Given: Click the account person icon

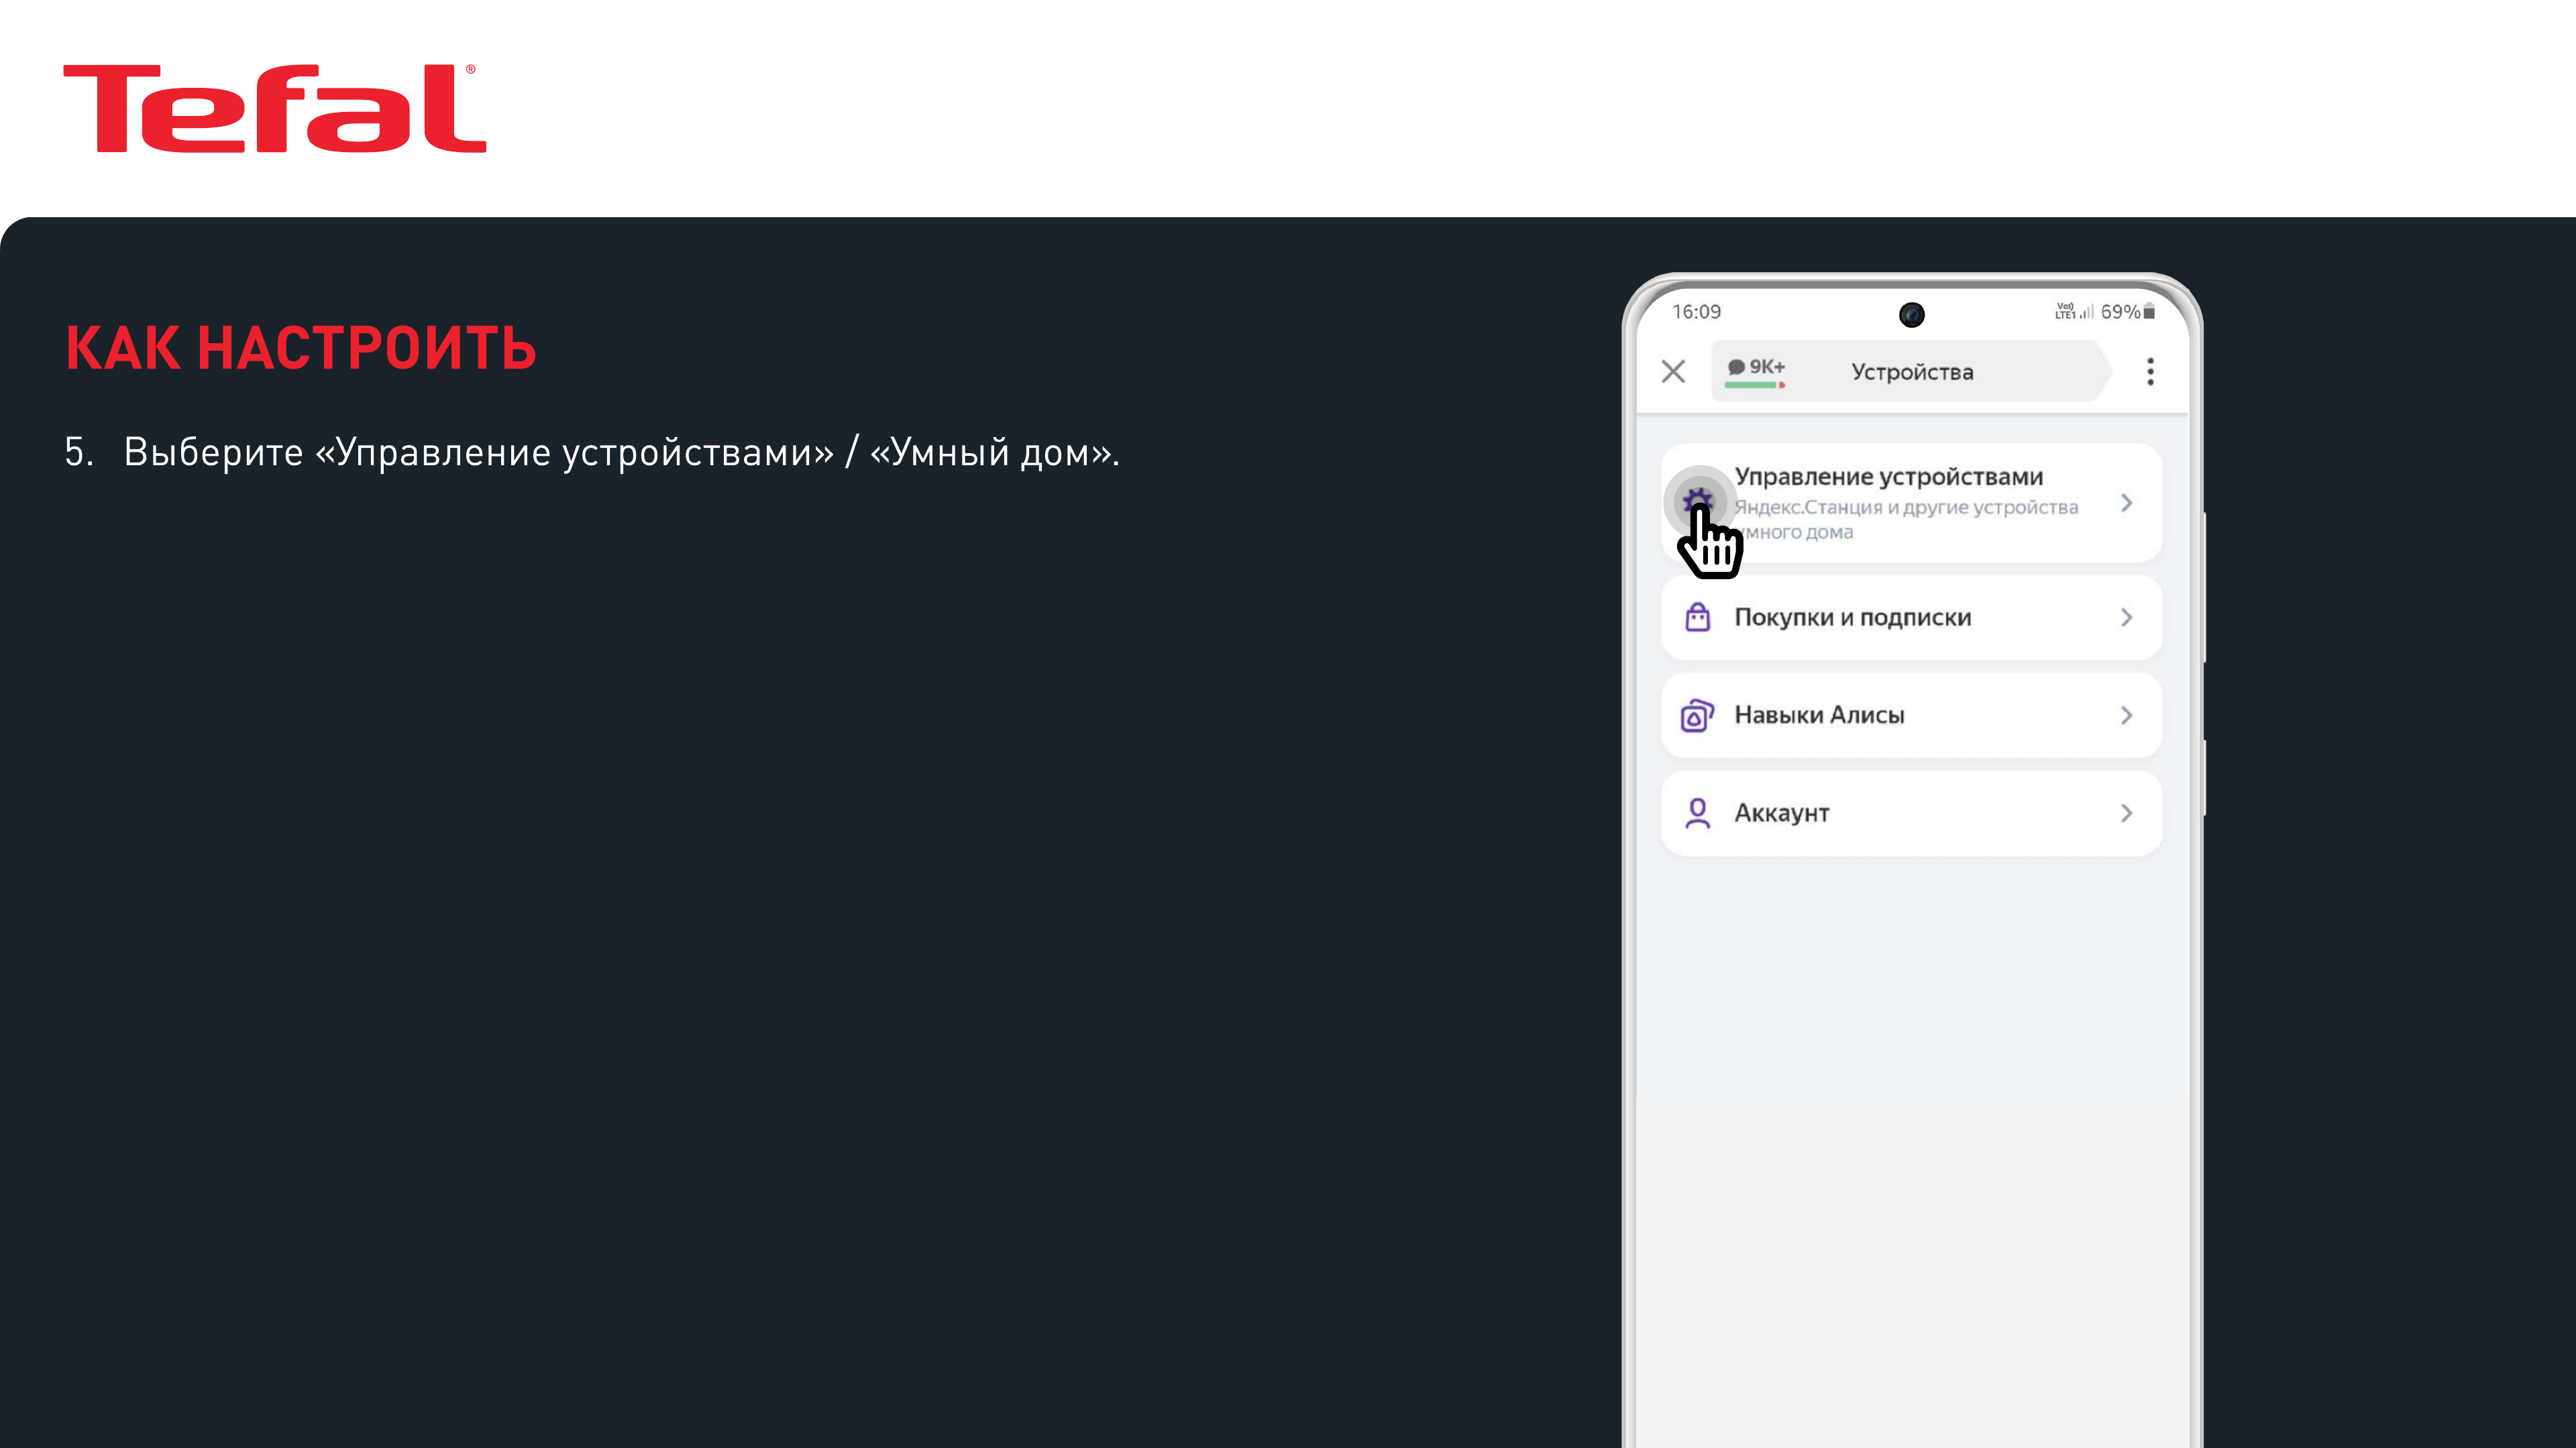Looking at the screenshot, I should (x=1697, y=813).
